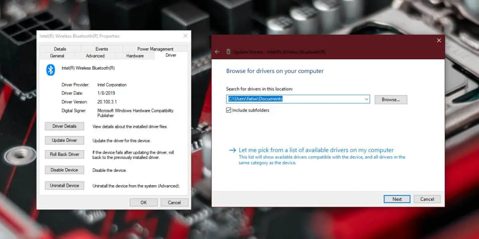The height and width of the screenshot is (239, 479).
Task: Open the Power Management tab
Action: [155, 49]
